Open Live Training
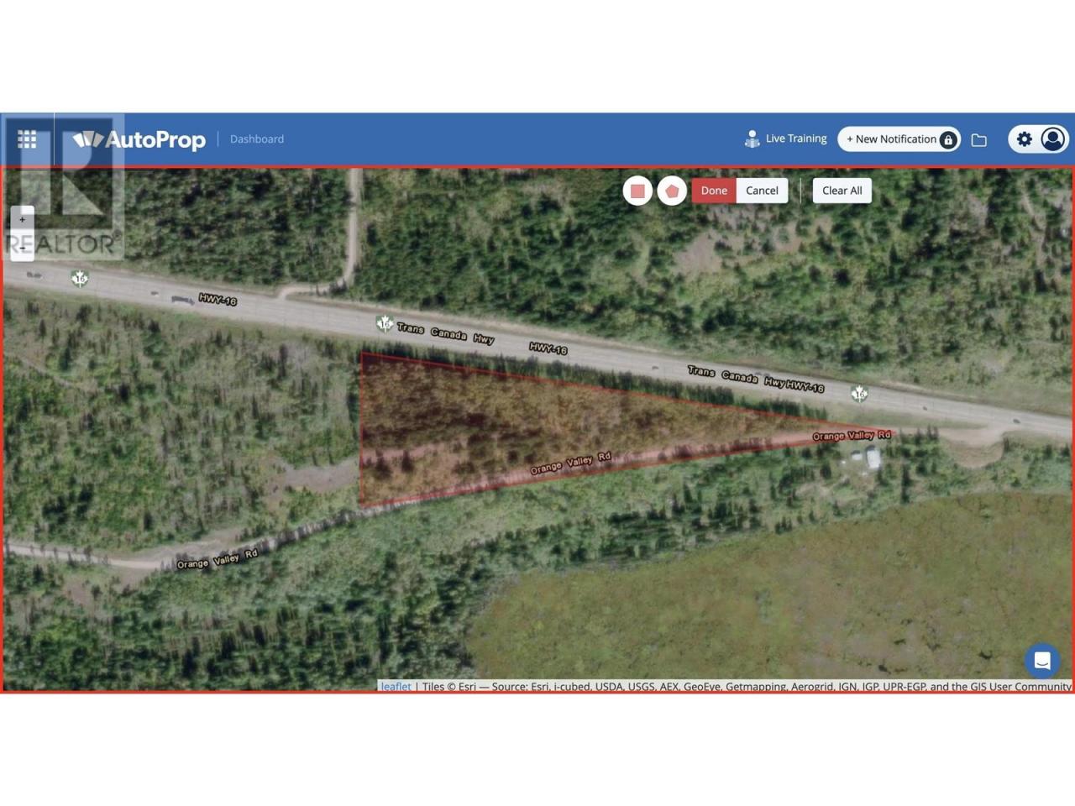This screenshot has width=1075, height=806. pyautogui.click(x=785, y=139)
